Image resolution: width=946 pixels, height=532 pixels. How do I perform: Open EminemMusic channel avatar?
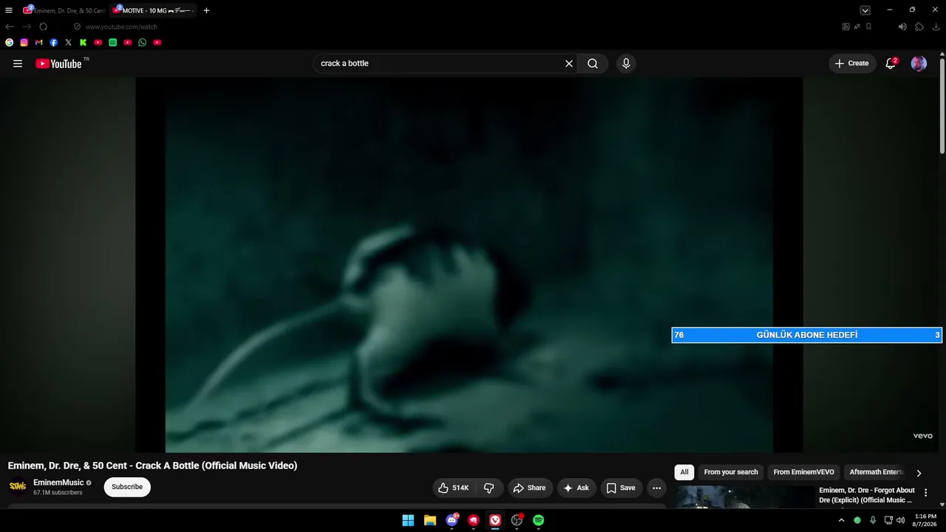click(x=18, y=486)
